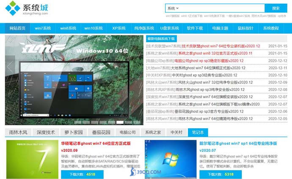
Task: Click the [番茄花园xp系统] category prefix
Action: coord(160,111)
